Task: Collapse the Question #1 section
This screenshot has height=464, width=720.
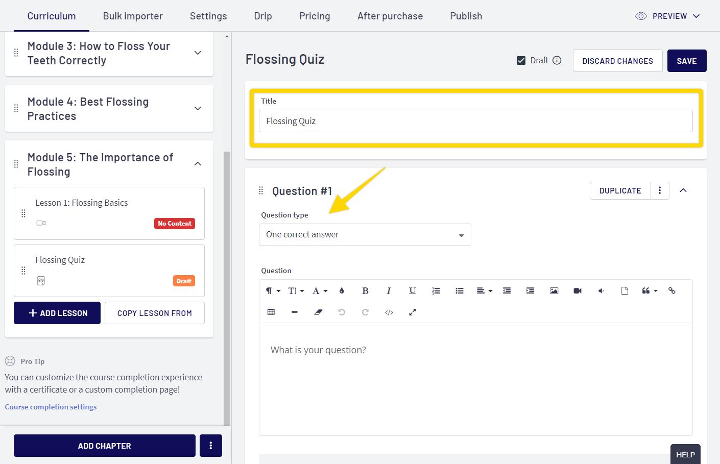Action: [x=683, y=190]
